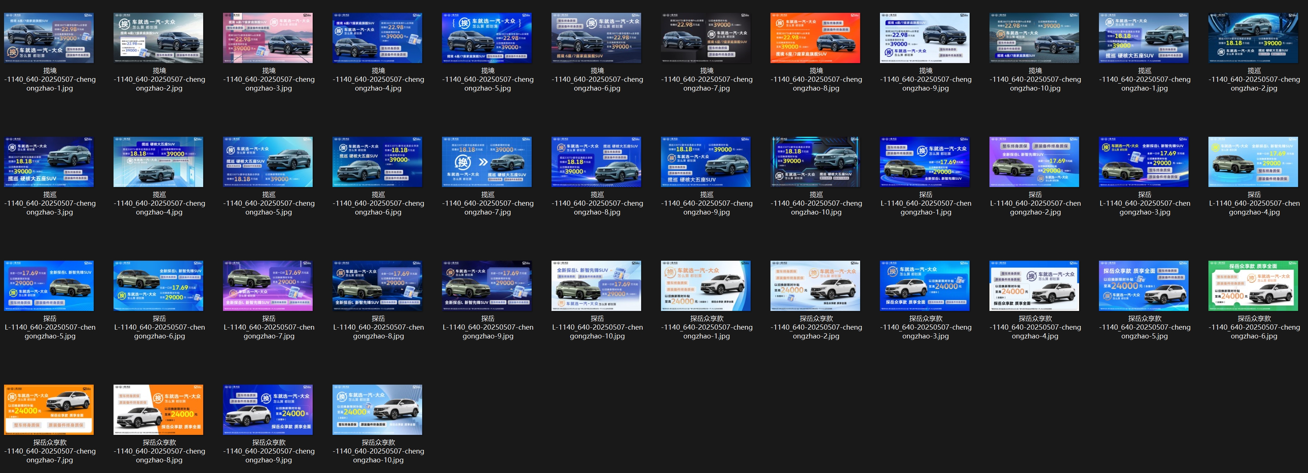Image resolution: width=1308 pixels, height=473 pixels.
Task: Click file name 探岳众享款 chengongzhao-8.jpg
Action: coord(159,451)
